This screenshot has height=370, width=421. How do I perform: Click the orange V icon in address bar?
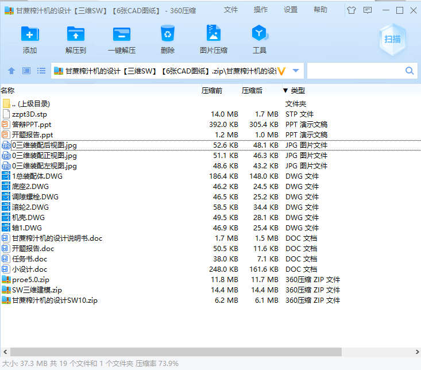(x=281, y=71)
